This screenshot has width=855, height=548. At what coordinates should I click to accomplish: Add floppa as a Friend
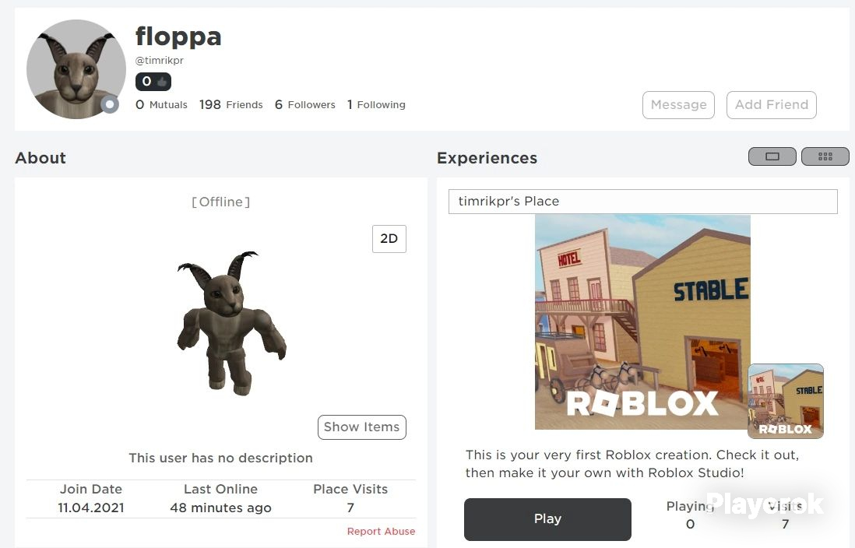pos(772,104)
